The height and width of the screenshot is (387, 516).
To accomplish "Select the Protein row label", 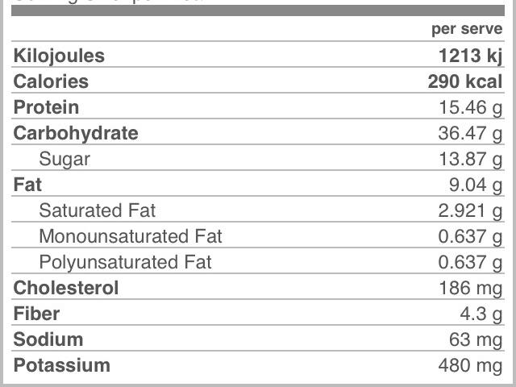I will (46, 107).
